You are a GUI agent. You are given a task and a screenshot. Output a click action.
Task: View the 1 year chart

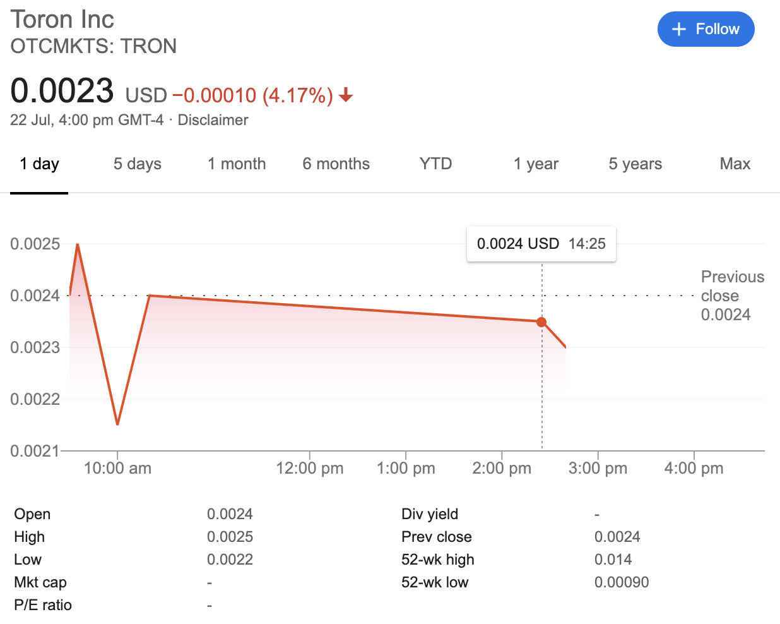pos(536,164)
